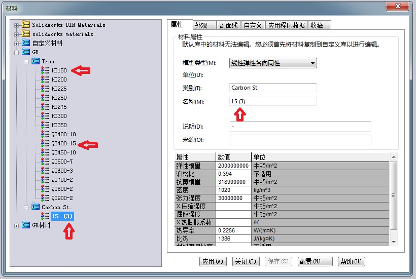The width and height of the screenshot is (416, 279).
Task: Open the 剖面线 tab
Action: [228, 25]
